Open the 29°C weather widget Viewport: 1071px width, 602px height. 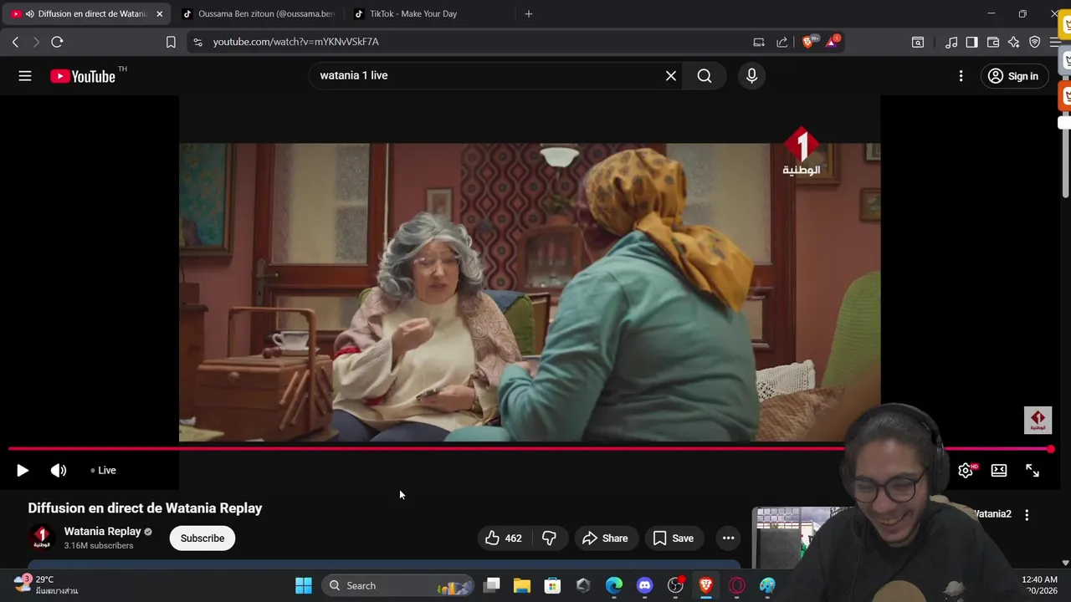(x=46, y=584)
